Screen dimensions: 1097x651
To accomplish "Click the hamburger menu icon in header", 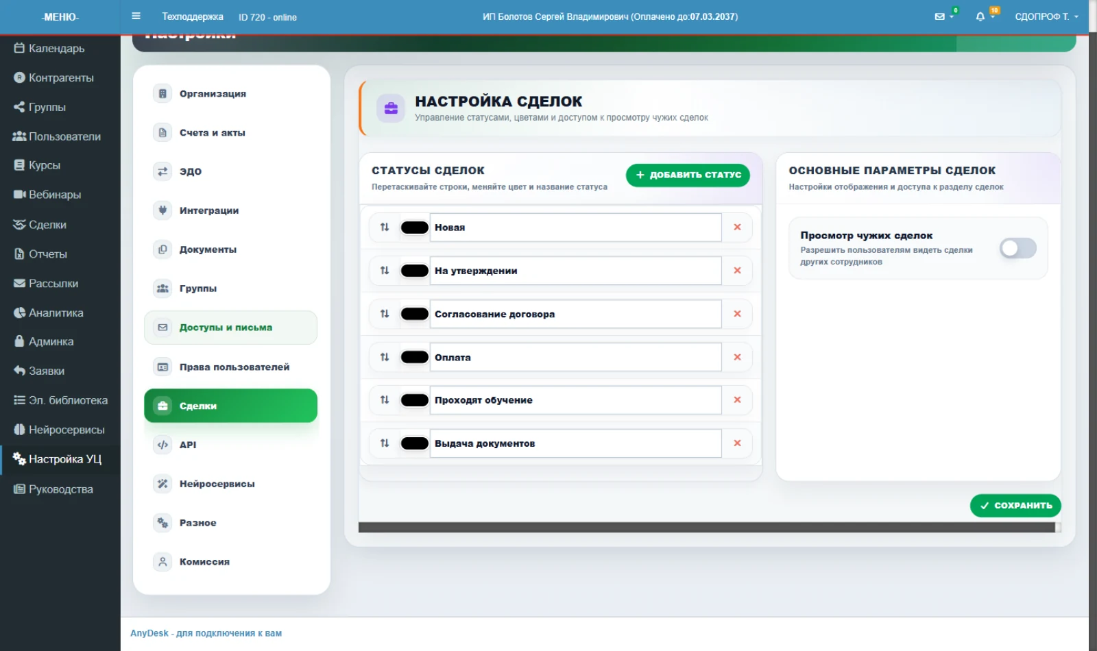I will (x=136, y=16).
